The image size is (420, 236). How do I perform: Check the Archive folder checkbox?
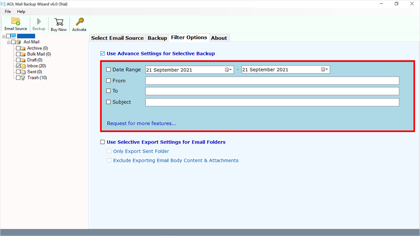[18, 48]
